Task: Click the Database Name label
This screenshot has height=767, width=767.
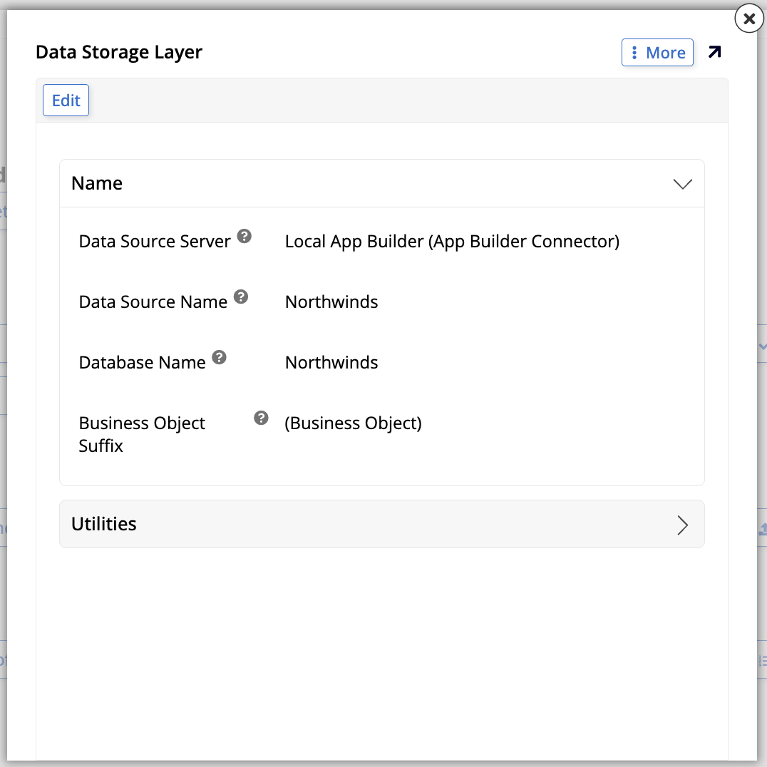Action: [142, 363]
